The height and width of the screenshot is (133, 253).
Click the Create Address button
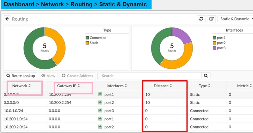[x=77, y=76]
